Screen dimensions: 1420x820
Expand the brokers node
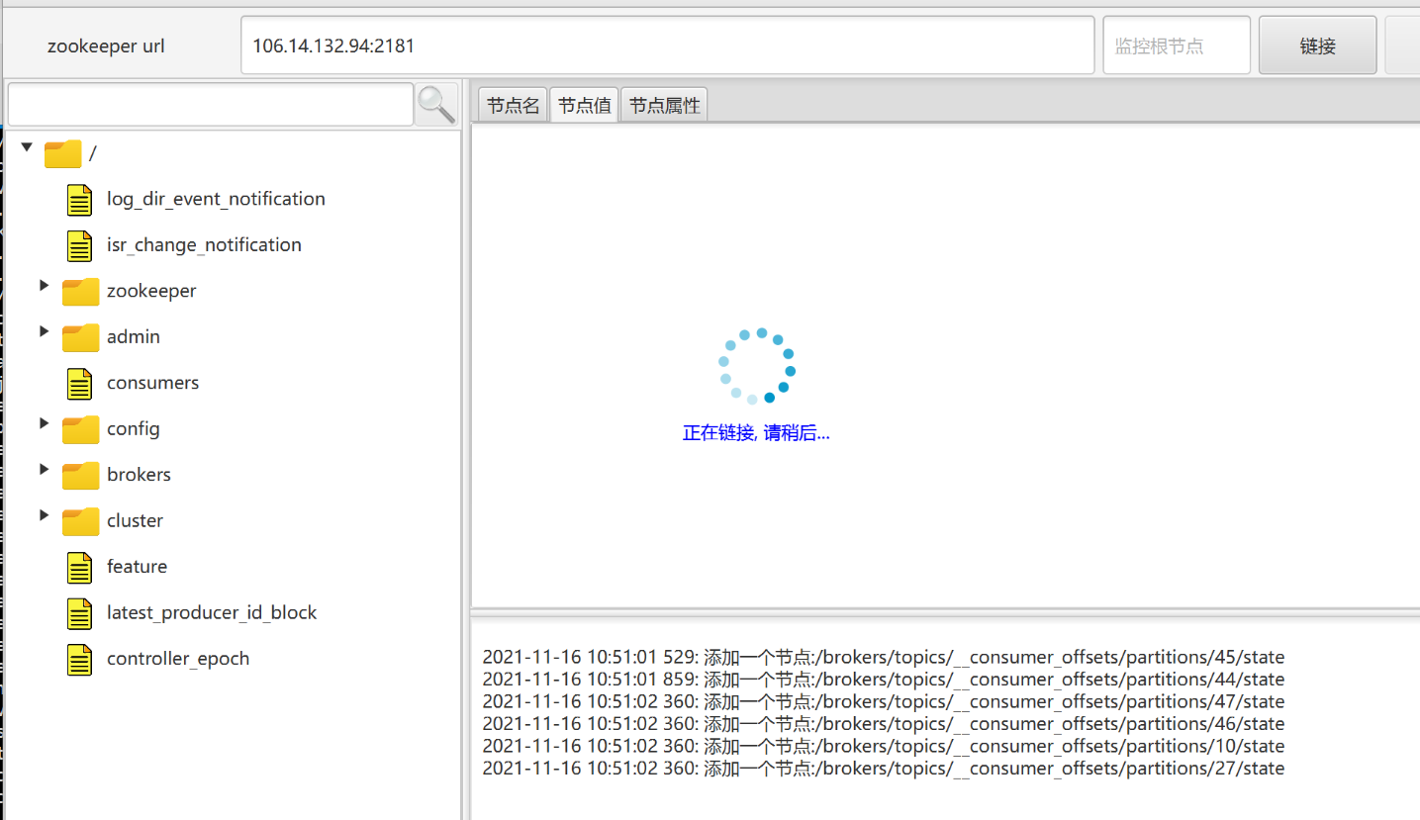tap(44, 468)
